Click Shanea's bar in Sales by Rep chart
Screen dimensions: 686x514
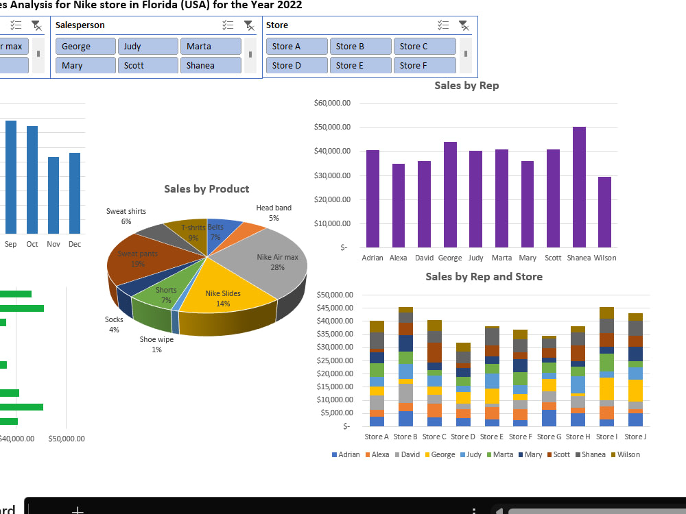click(579, 187)
